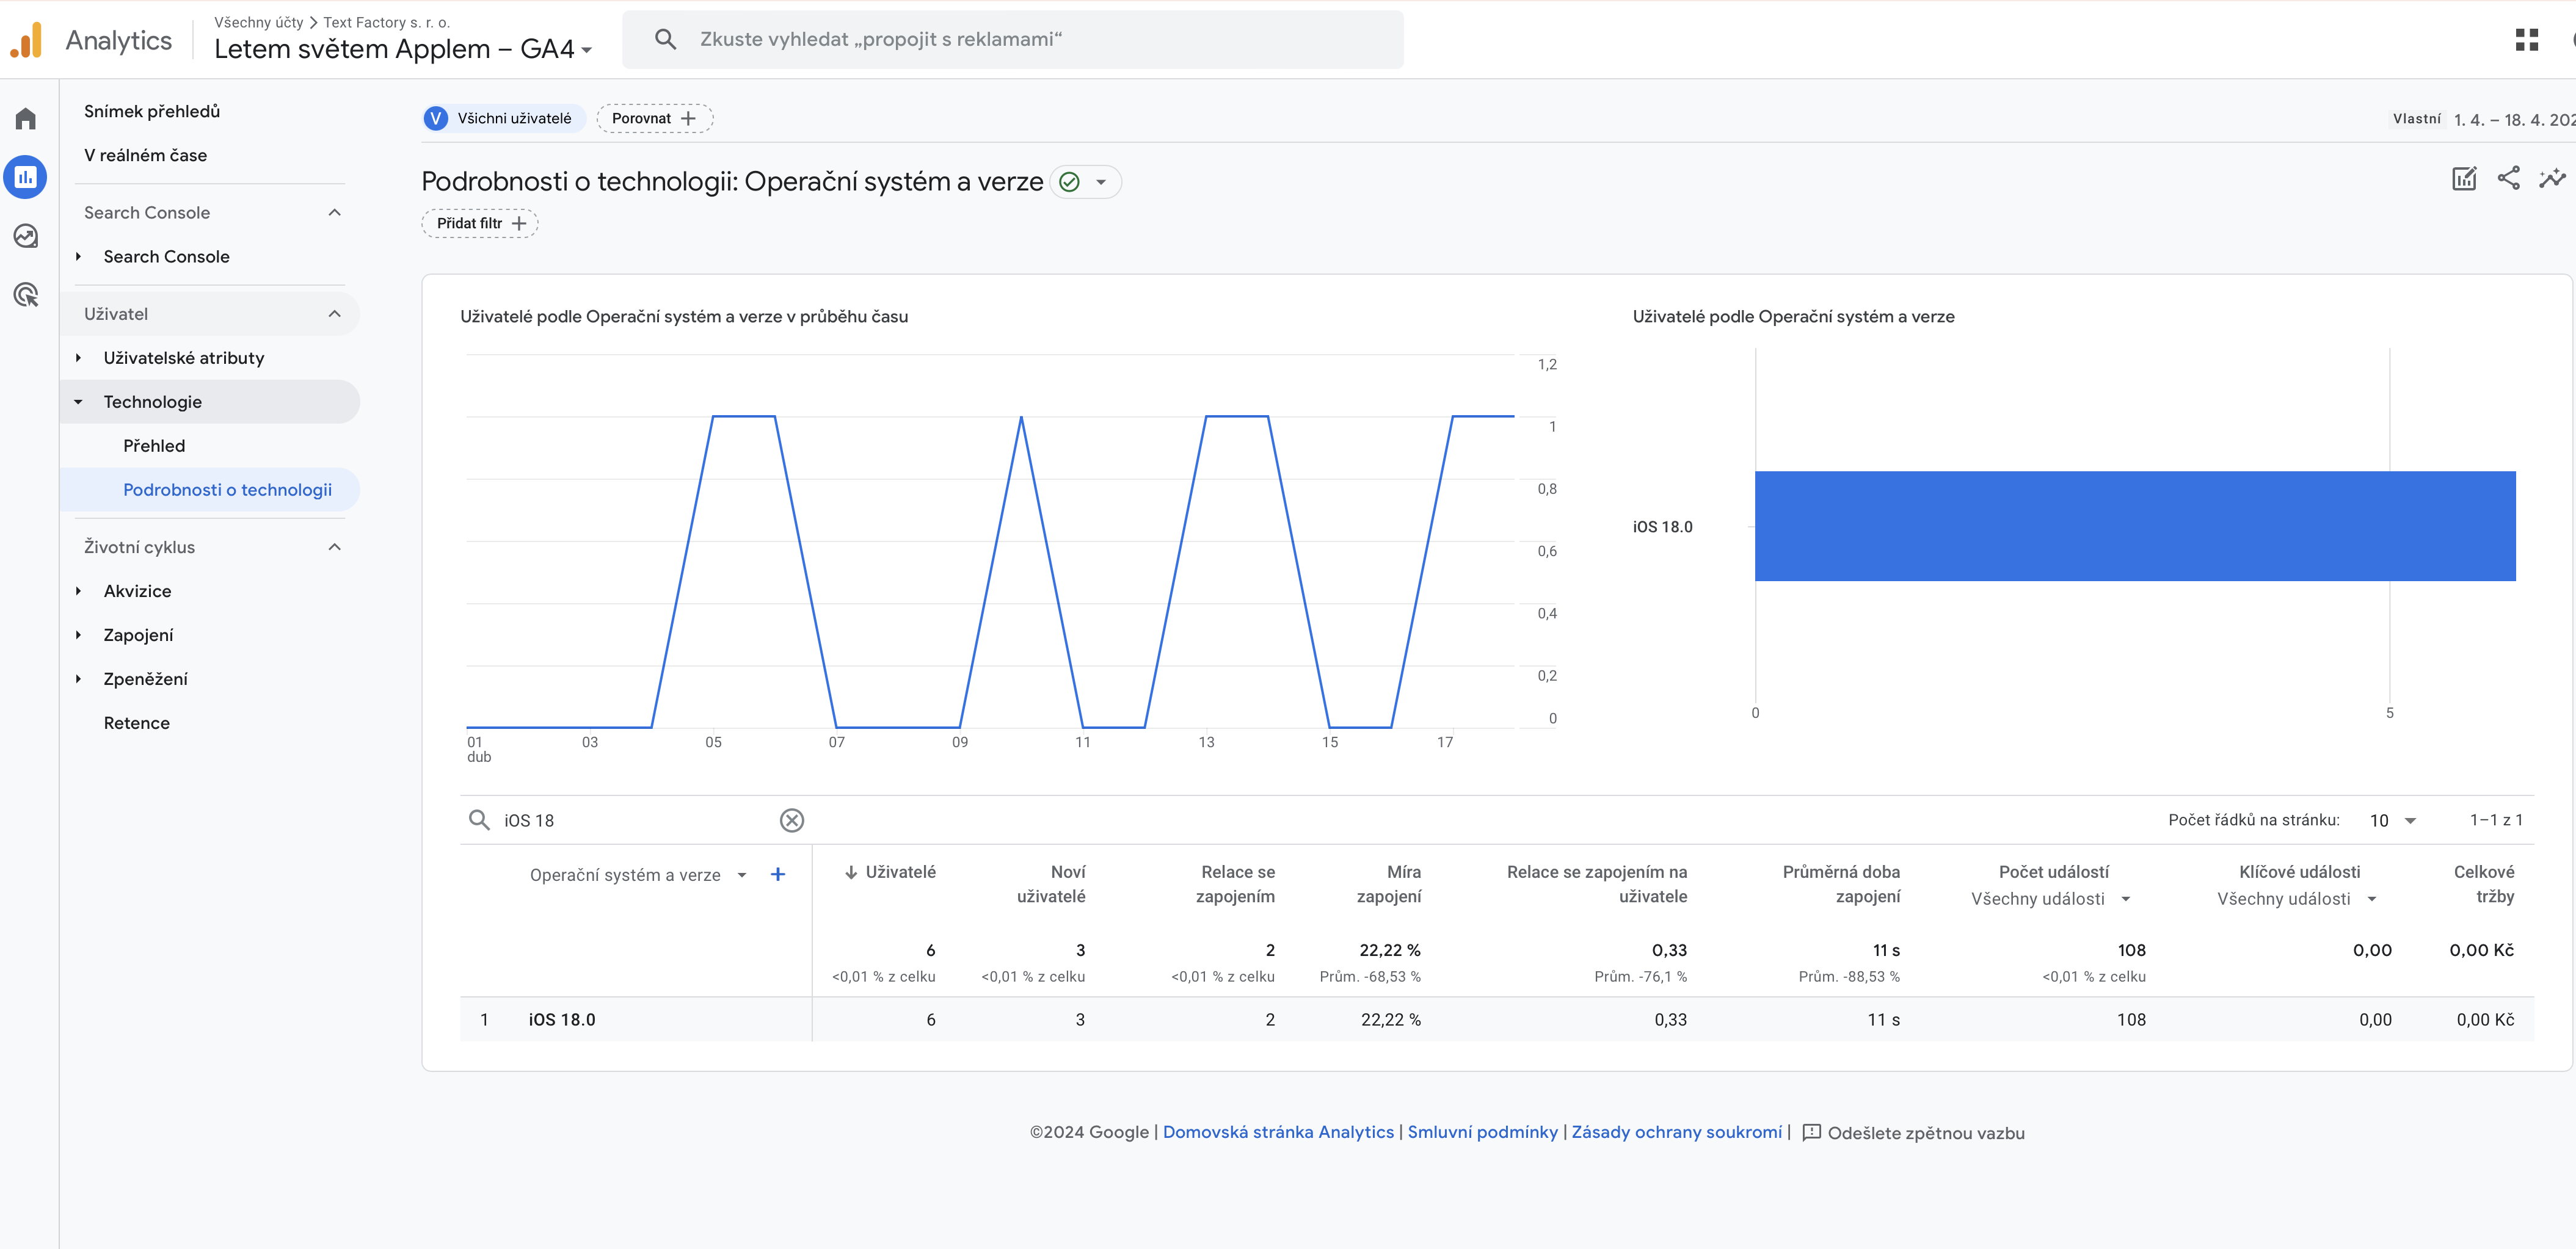Image resolution: width=2576 pixels, height=1249 pixels.
Task: Click the Customize report pencil icon
Action: coord(2464,179)
